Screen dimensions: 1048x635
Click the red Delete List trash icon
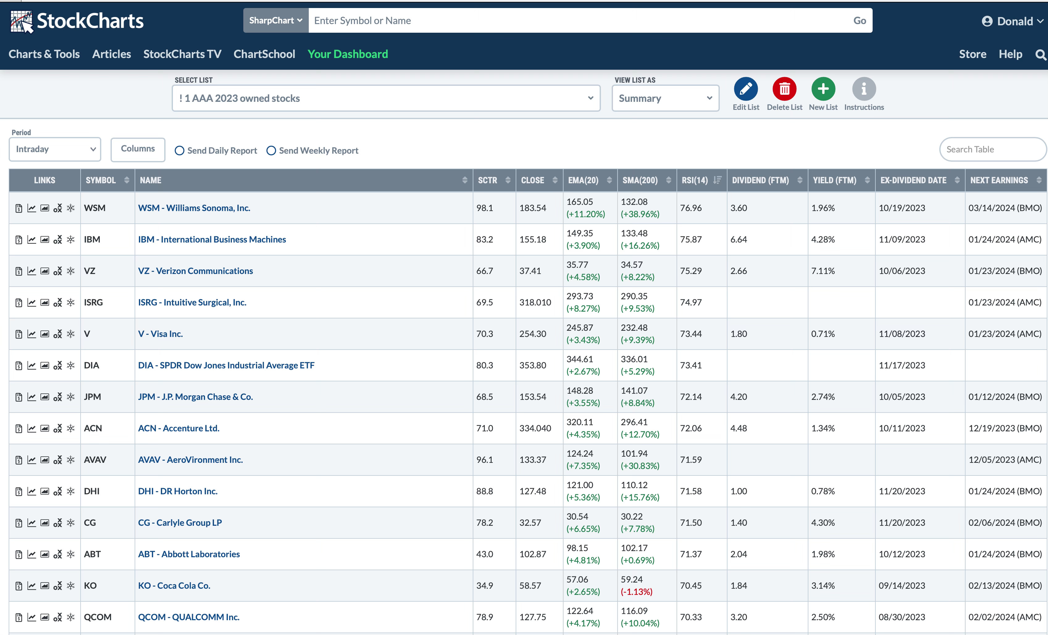[784, 89]
